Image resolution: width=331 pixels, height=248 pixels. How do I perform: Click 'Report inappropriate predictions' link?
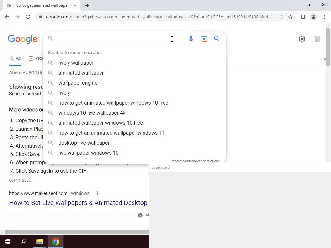195,161
